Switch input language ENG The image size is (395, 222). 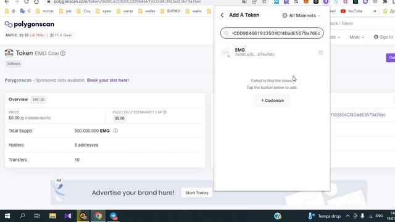[x=379, y=216]
